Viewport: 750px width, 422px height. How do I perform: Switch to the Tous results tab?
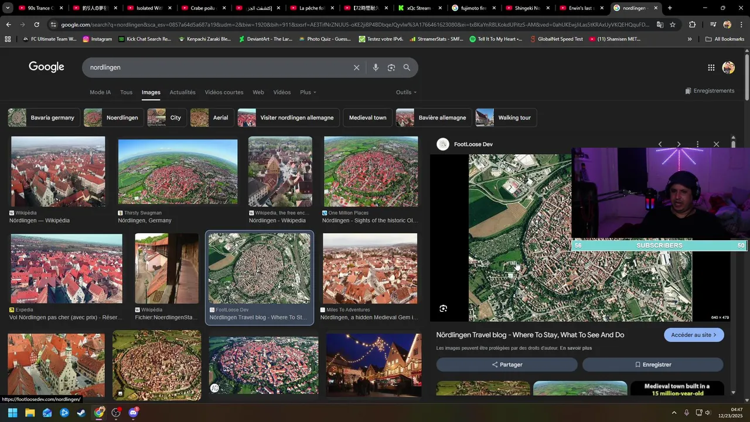[x=126, y=92]
